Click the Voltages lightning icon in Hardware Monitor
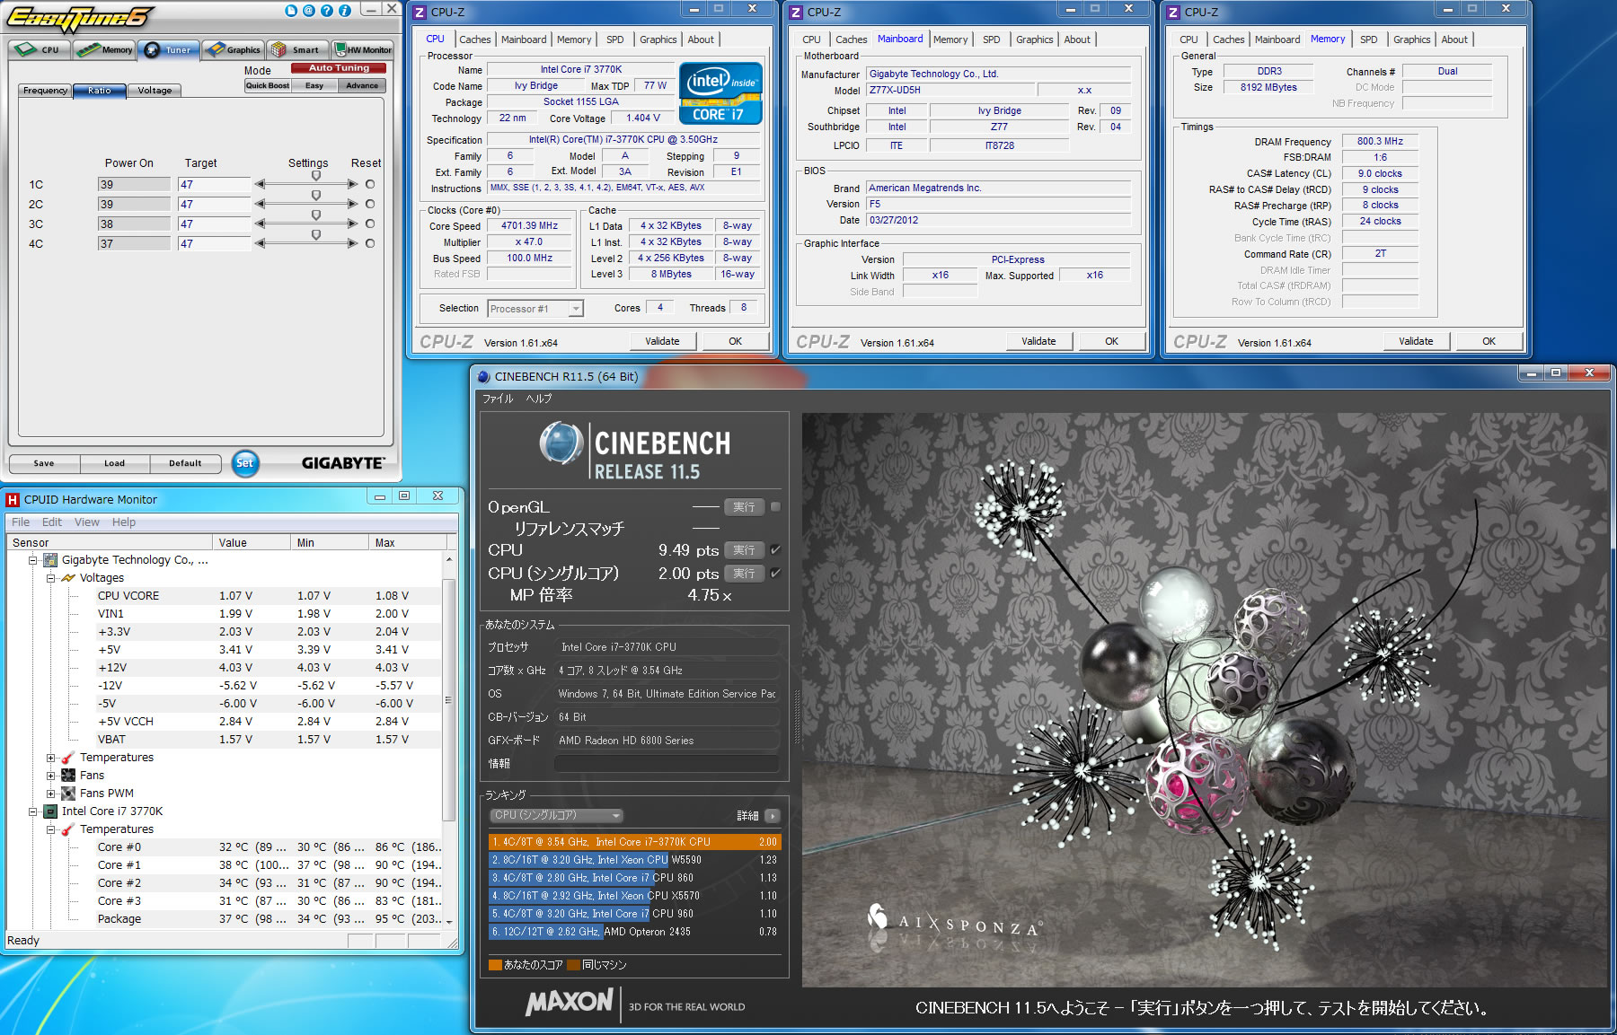 click(68, 578)
